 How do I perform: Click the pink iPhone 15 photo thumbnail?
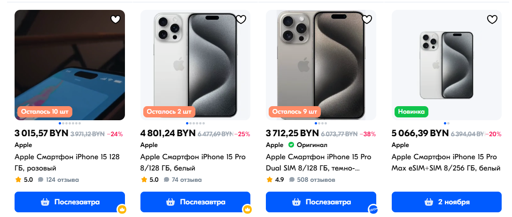click(x=70, y=65)
